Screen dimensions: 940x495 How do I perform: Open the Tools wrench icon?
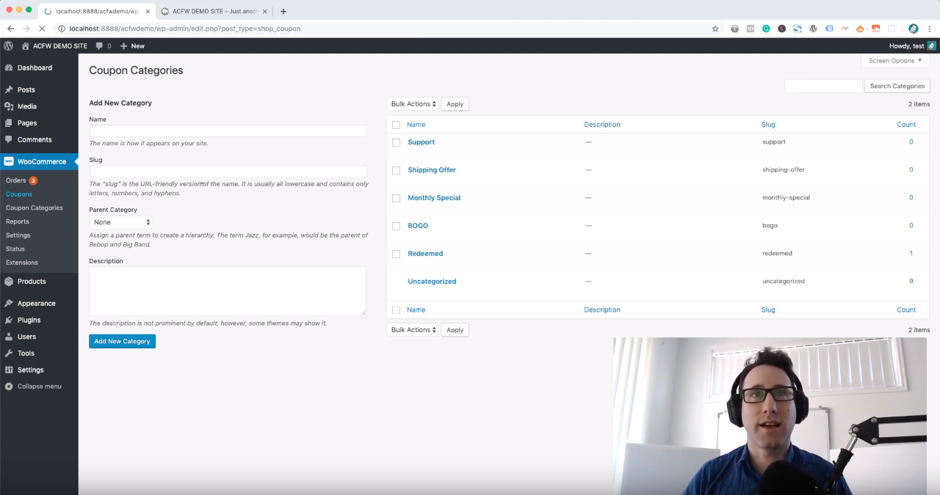[x=9, y=353]
